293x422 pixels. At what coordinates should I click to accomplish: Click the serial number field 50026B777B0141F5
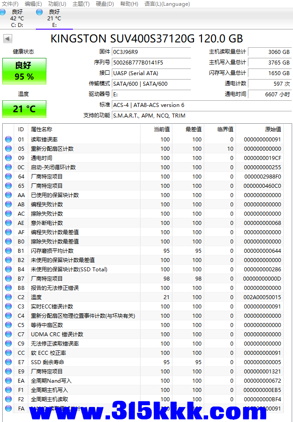(151, 62)
